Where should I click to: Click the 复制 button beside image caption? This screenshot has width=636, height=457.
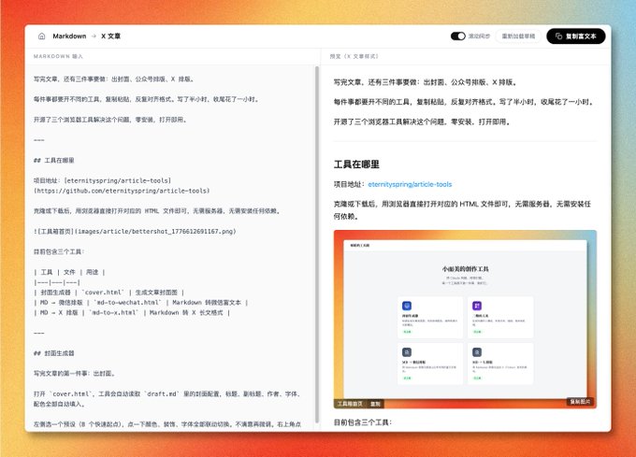pyautogui.click(x=375, y=404)
